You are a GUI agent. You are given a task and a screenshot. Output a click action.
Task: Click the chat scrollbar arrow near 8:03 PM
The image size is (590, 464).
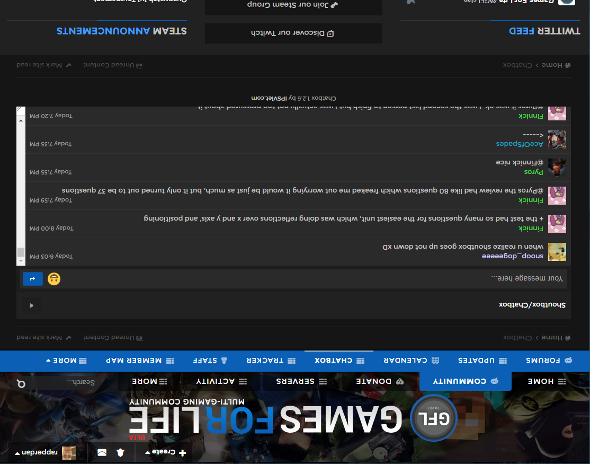tap(21, 260)
